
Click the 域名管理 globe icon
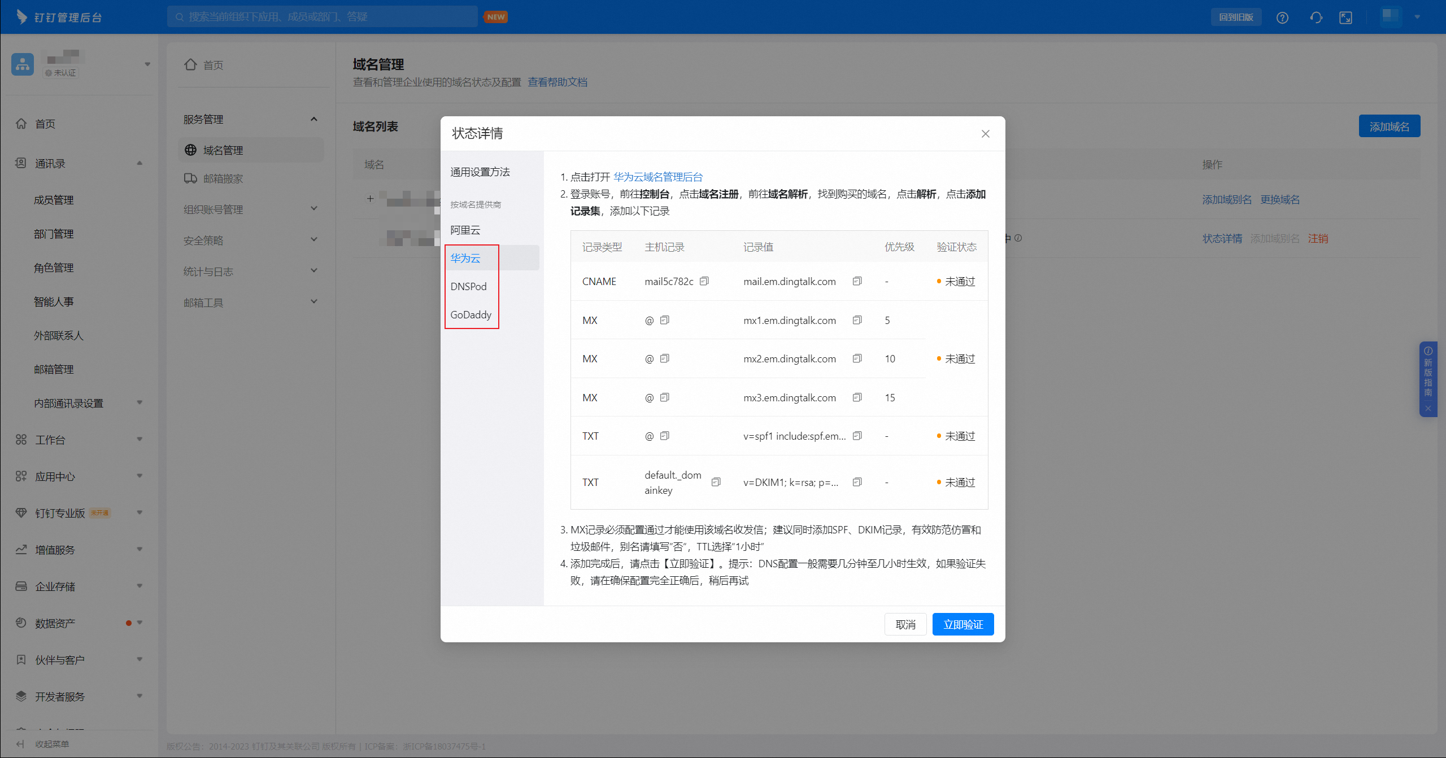point(190,150)
